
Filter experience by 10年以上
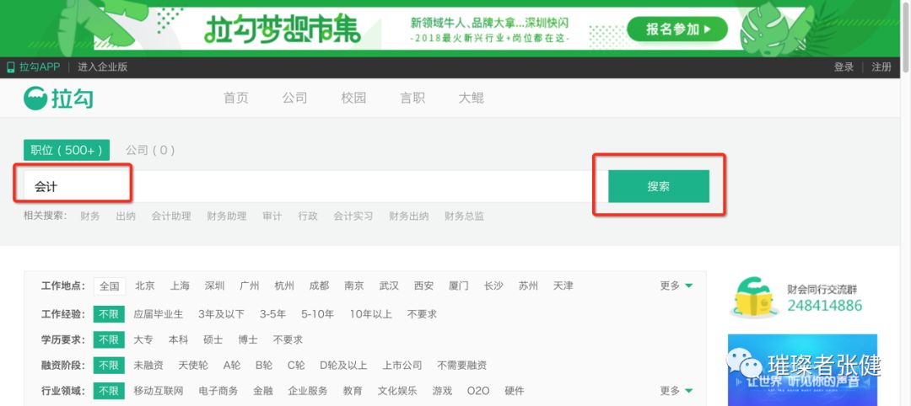pos(370,314)
